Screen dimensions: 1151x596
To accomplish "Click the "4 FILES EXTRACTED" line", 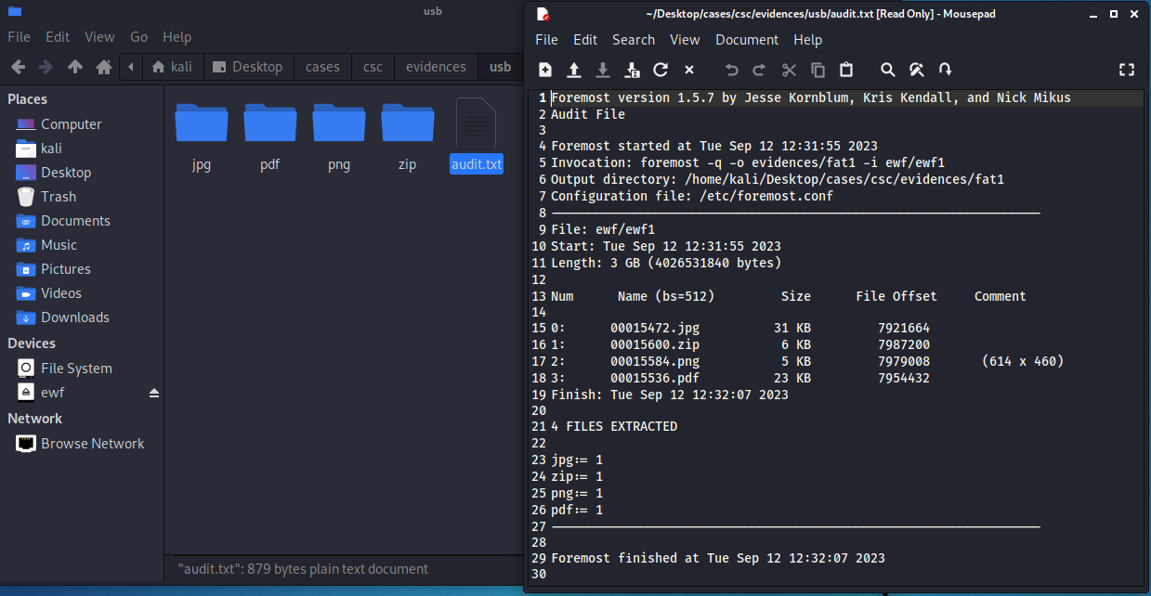I will (614, 427).
